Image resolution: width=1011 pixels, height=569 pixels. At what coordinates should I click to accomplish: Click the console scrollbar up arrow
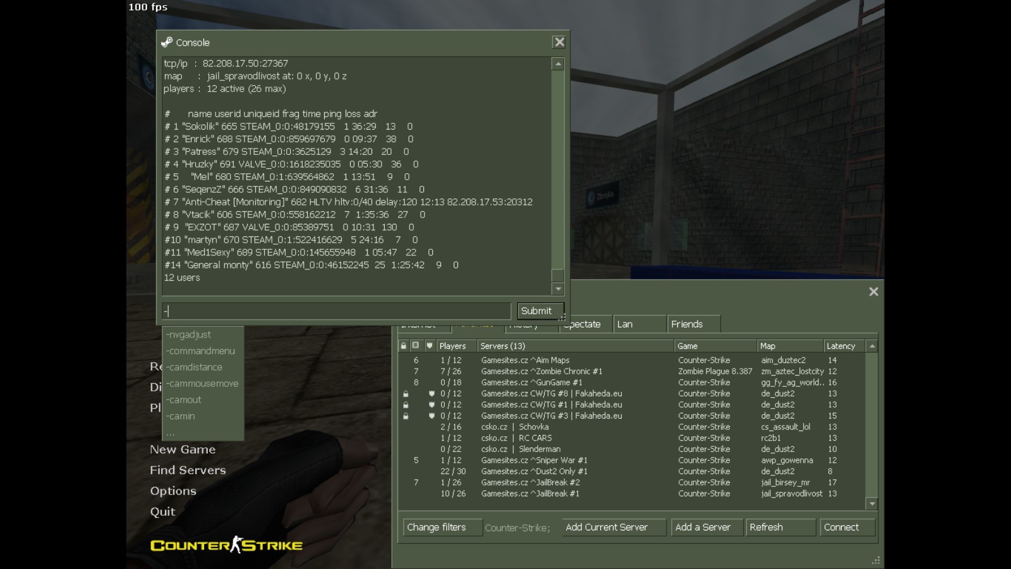point(557,64)
